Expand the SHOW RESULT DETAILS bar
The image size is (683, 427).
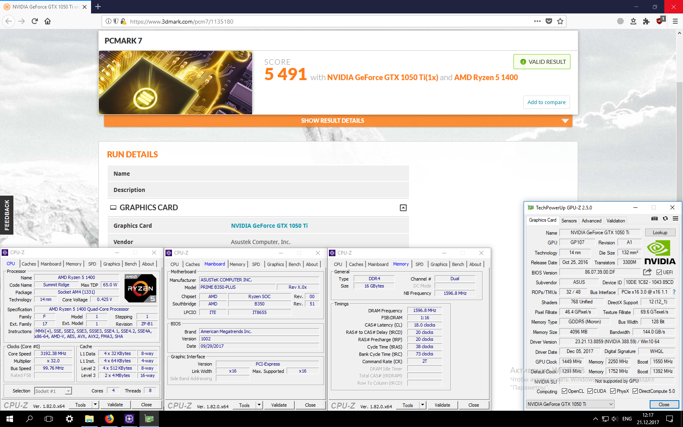(338, 121)
